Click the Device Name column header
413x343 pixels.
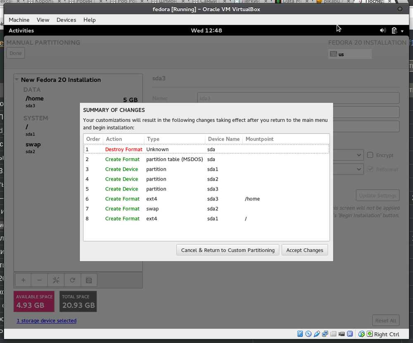coord(223,139)
